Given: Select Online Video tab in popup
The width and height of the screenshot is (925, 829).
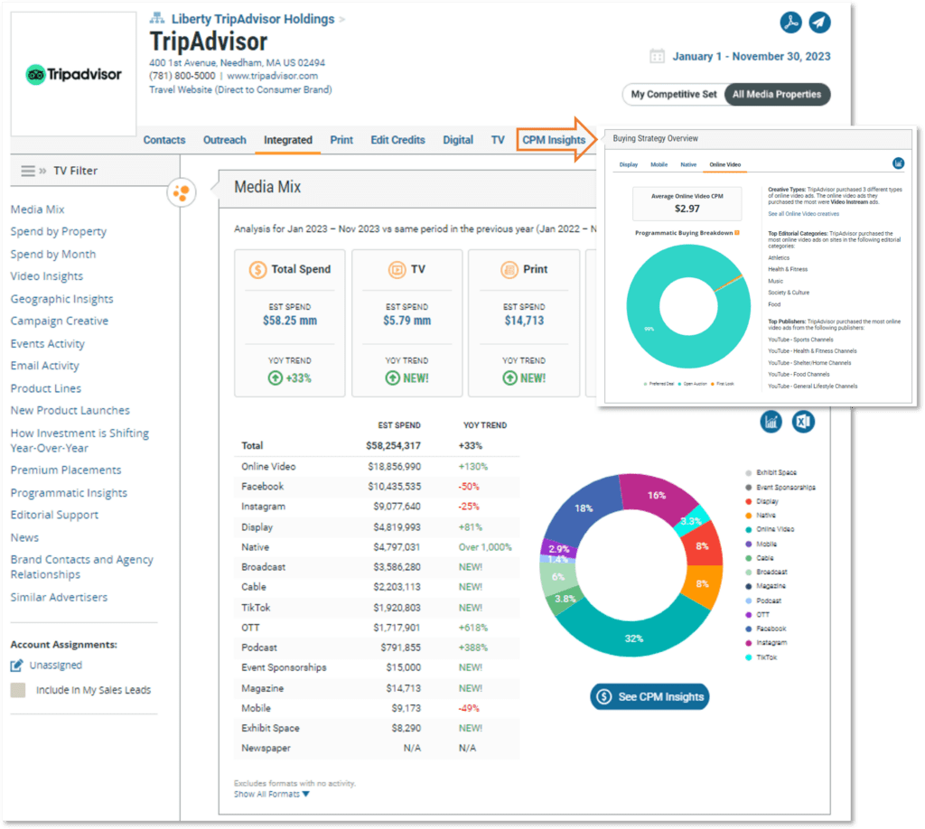Looking at the screenshot, I should pyautogui.click(x=725, y=164).
